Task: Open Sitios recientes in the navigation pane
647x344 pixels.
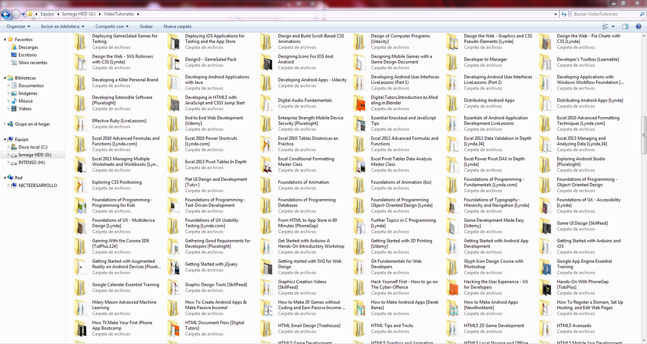Action: click(x=33, y=63)
